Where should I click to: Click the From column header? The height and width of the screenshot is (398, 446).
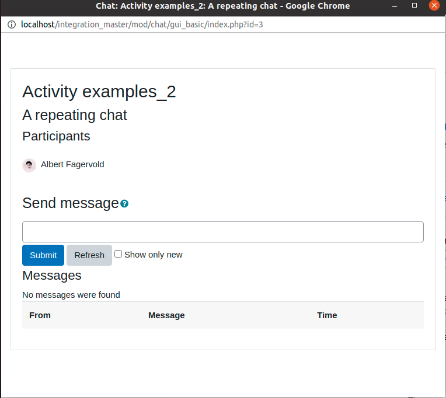coord(40,315)
